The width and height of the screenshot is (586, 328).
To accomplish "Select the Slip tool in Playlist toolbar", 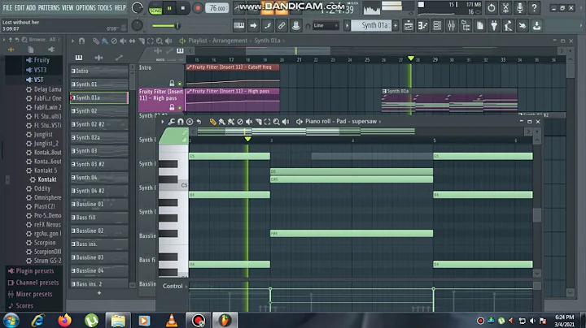I will click(132, 41).
